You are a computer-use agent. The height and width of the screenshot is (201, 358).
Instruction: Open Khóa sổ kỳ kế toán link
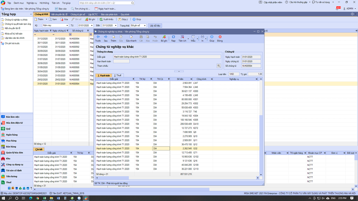coord(14,33)
